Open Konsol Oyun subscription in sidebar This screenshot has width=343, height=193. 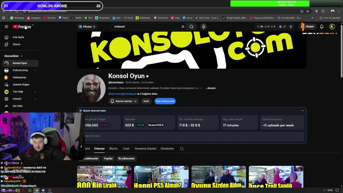(20, 63)
